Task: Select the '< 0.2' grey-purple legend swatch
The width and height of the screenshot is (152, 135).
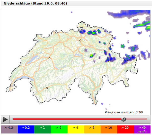Action: pyautogui.click(x=9, y=129)
